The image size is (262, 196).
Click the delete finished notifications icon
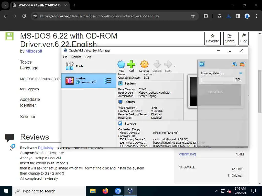coord(242,64)
